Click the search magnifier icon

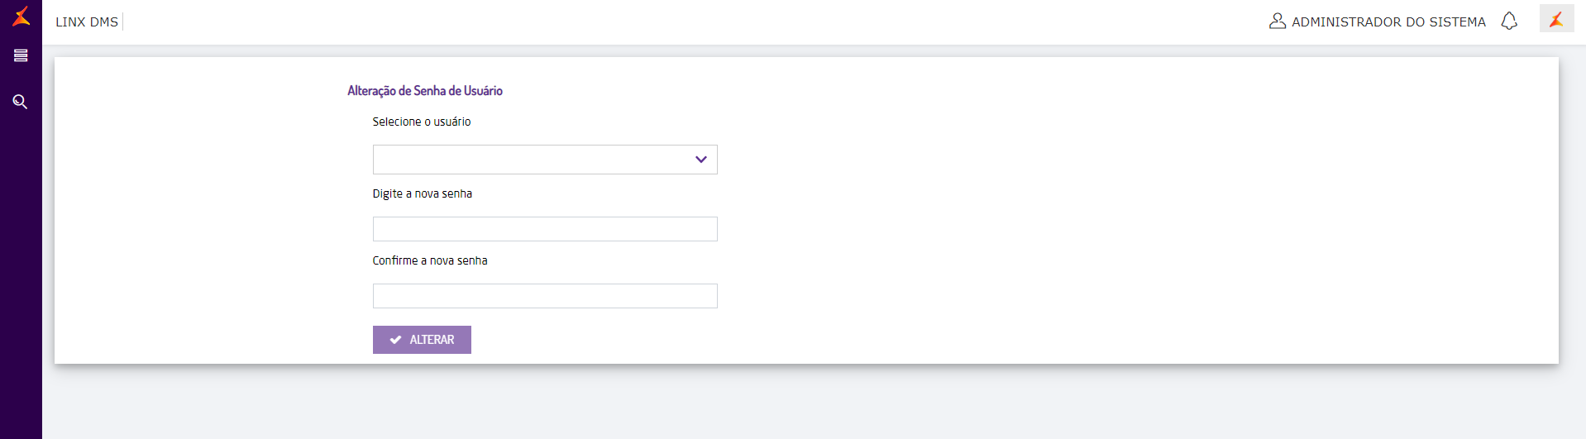point(21,102)
